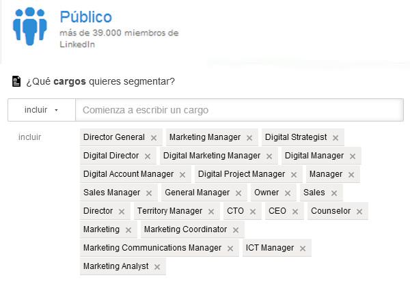This screenshot has height=282, width=410.
Task: Remove the Sales Manager tag
Action: (x=149, y=193)
